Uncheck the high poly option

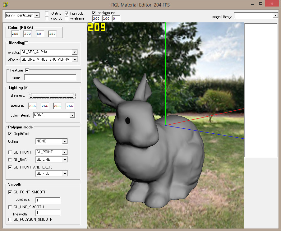67,13
